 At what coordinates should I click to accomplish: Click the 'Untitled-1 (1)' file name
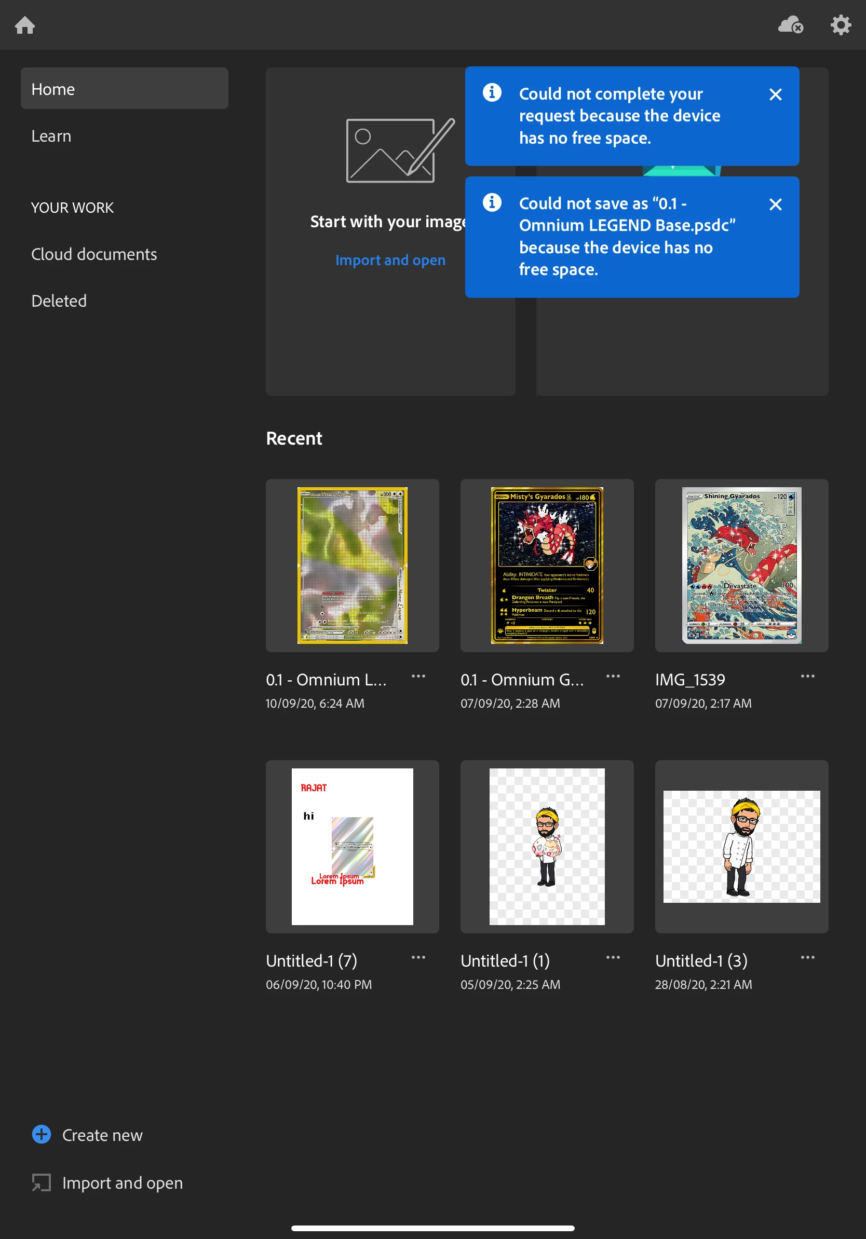click(x=505, y=960)
